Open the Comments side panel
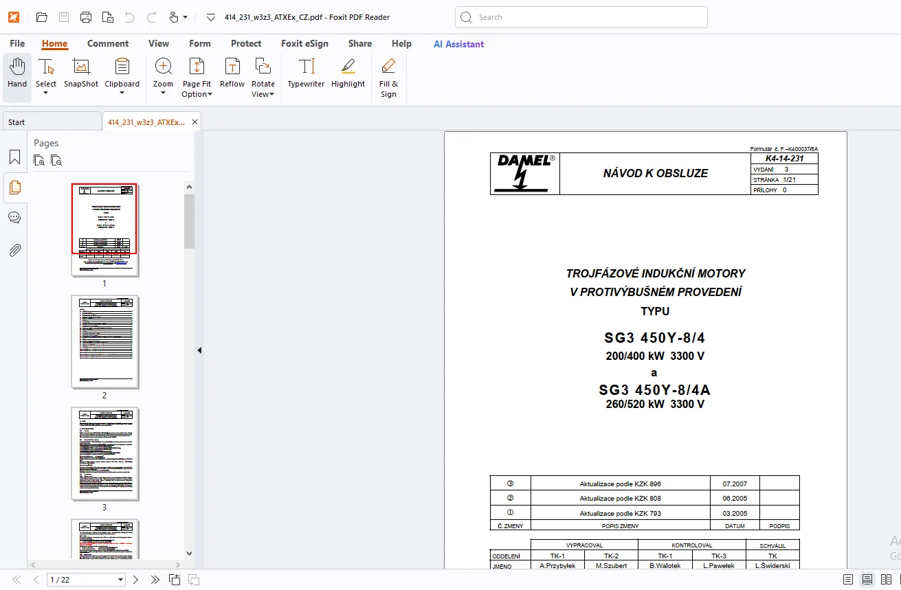The image size is (901, 590). click(14, 218)
